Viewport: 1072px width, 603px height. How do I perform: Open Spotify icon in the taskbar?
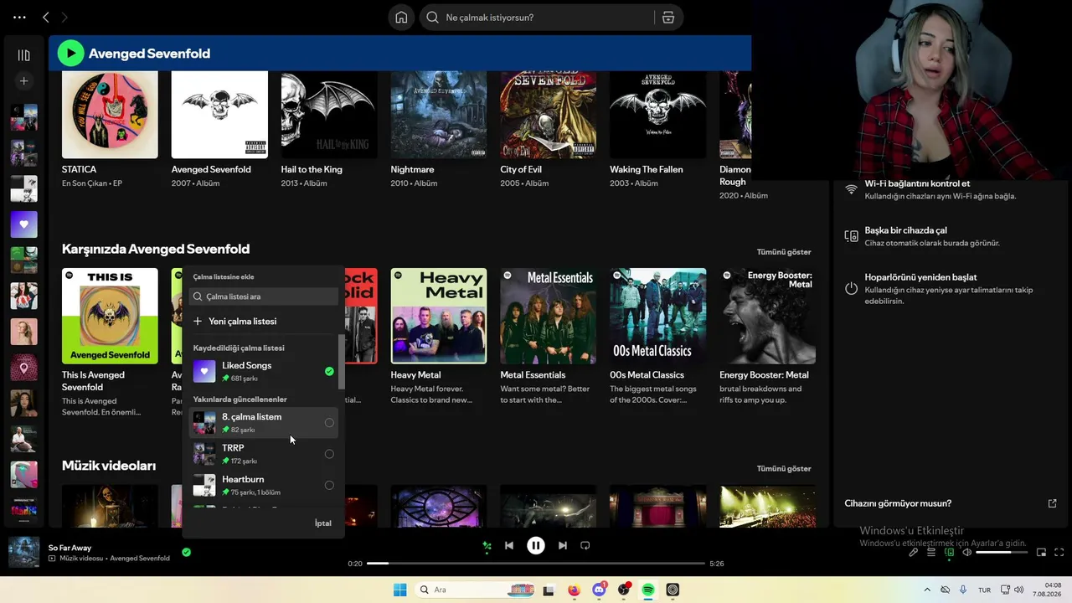point(648,590)
